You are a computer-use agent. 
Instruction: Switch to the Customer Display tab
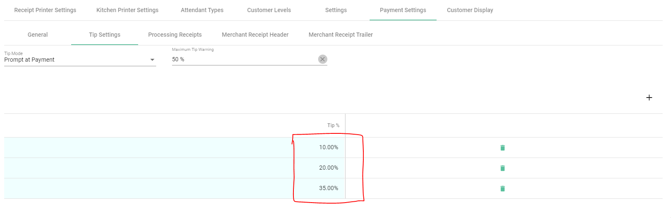470,10
